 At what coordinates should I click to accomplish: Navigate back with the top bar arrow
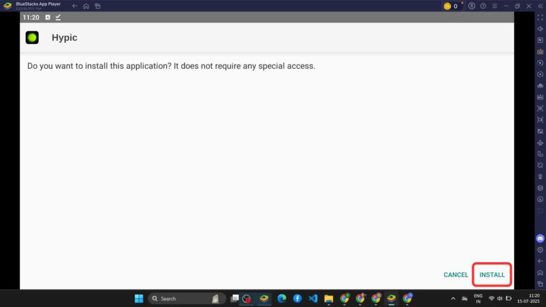(74, 6)
